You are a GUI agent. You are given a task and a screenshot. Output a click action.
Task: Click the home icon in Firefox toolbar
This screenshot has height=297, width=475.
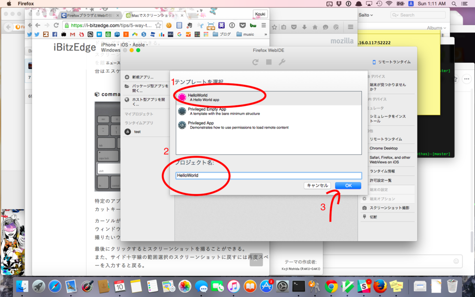[315, 27]
